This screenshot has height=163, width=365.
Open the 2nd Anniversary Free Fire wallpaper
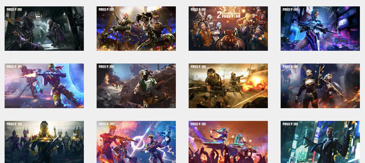click(228, 29)
